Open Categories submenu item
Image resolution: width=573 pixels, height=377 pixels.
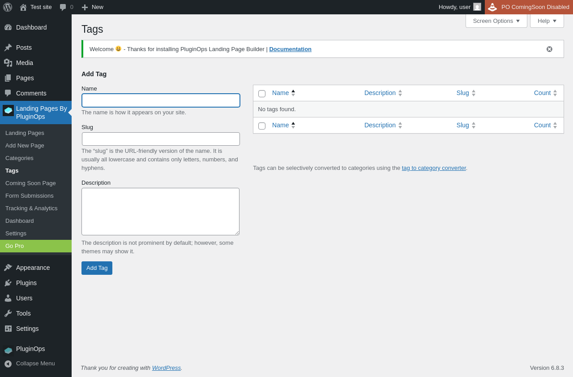coord(19,158)
